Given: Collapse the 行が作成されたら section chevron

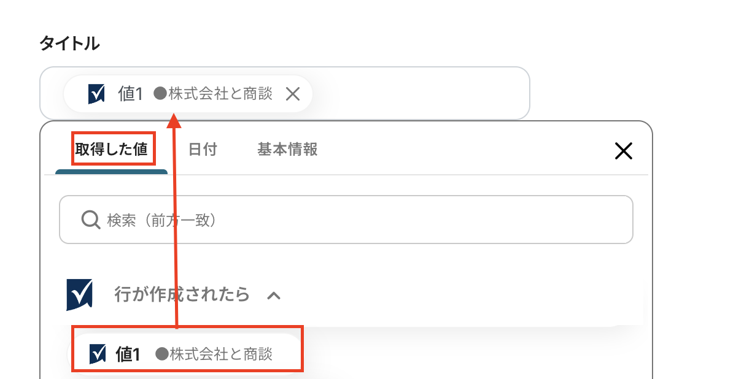Looking at the screenshot, I should (274, 296).
